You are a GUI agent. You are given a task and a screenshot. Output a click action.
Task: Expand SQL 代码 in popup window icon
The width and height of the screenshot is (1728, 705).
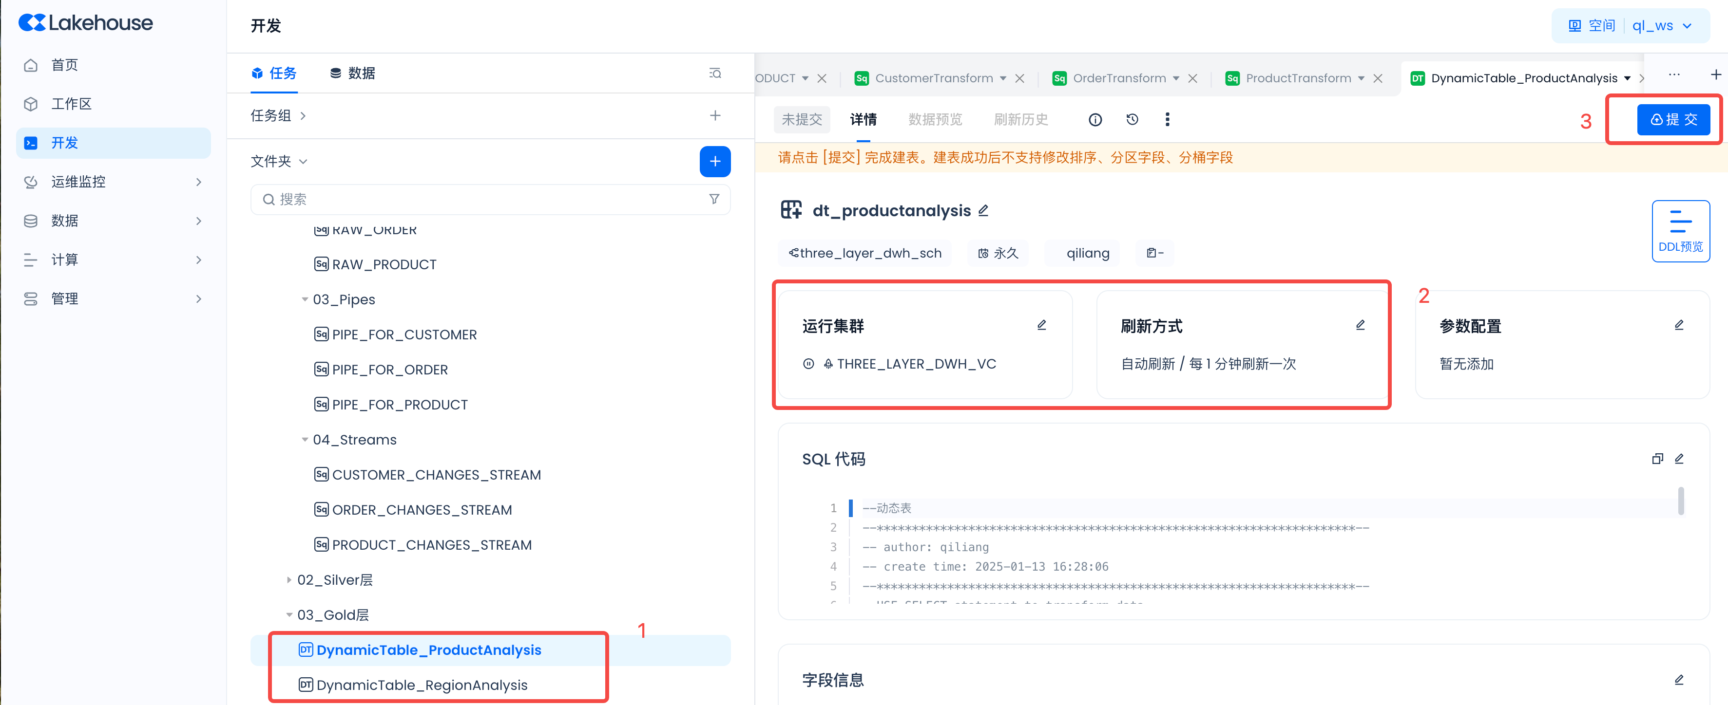1657,458
